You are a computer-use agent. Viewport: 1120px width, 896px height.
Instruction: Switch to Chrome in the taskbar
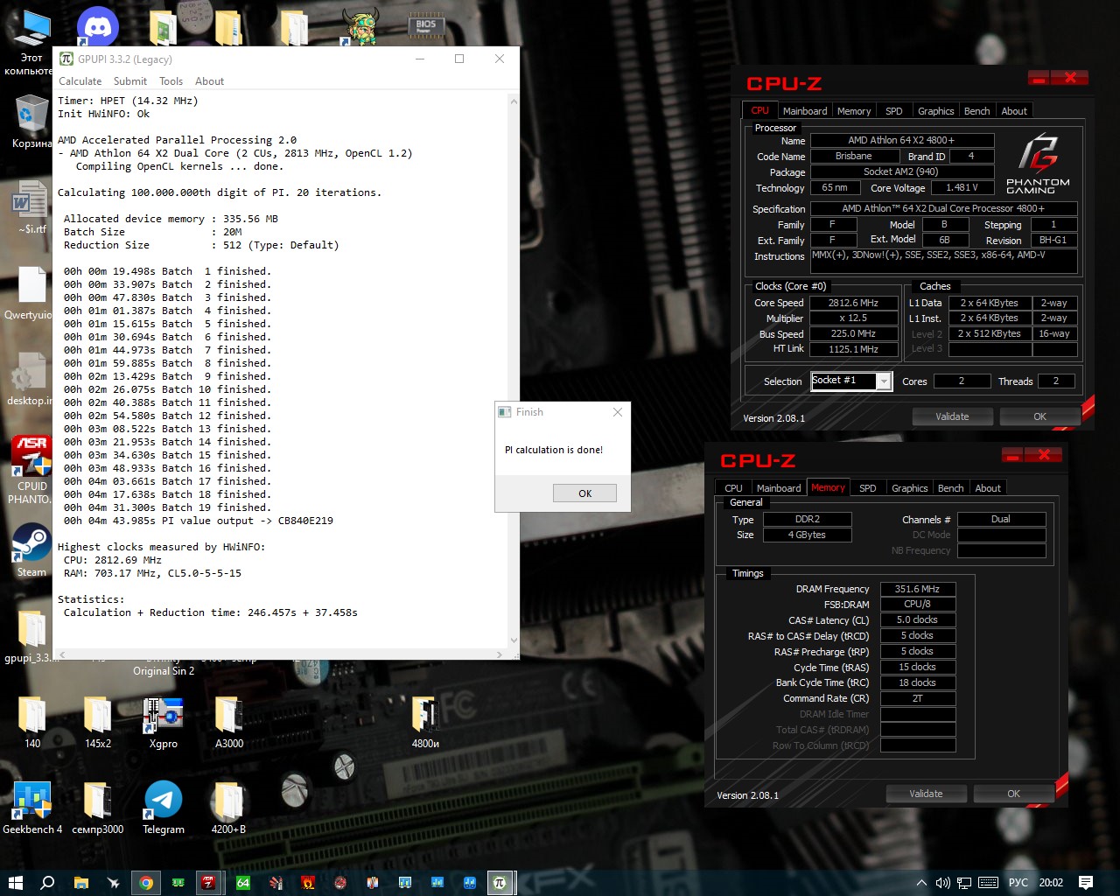point(146,882)
